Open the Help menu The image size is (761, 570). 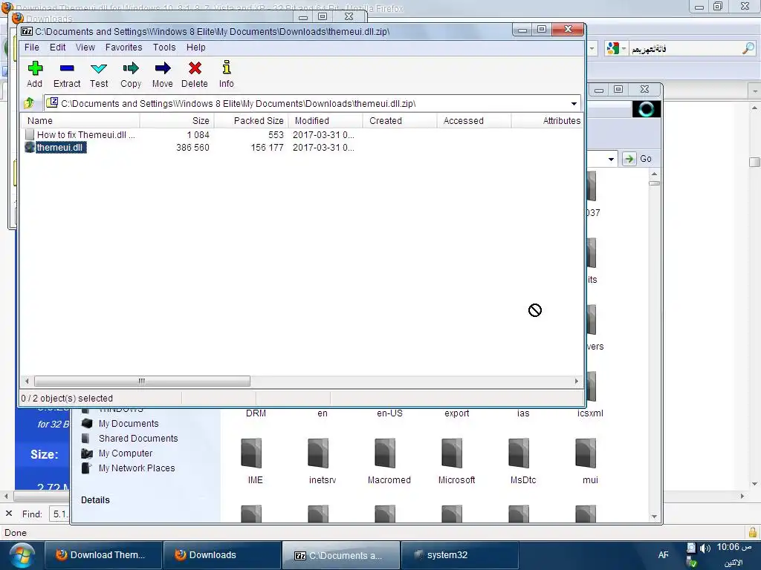coord(195,47)
